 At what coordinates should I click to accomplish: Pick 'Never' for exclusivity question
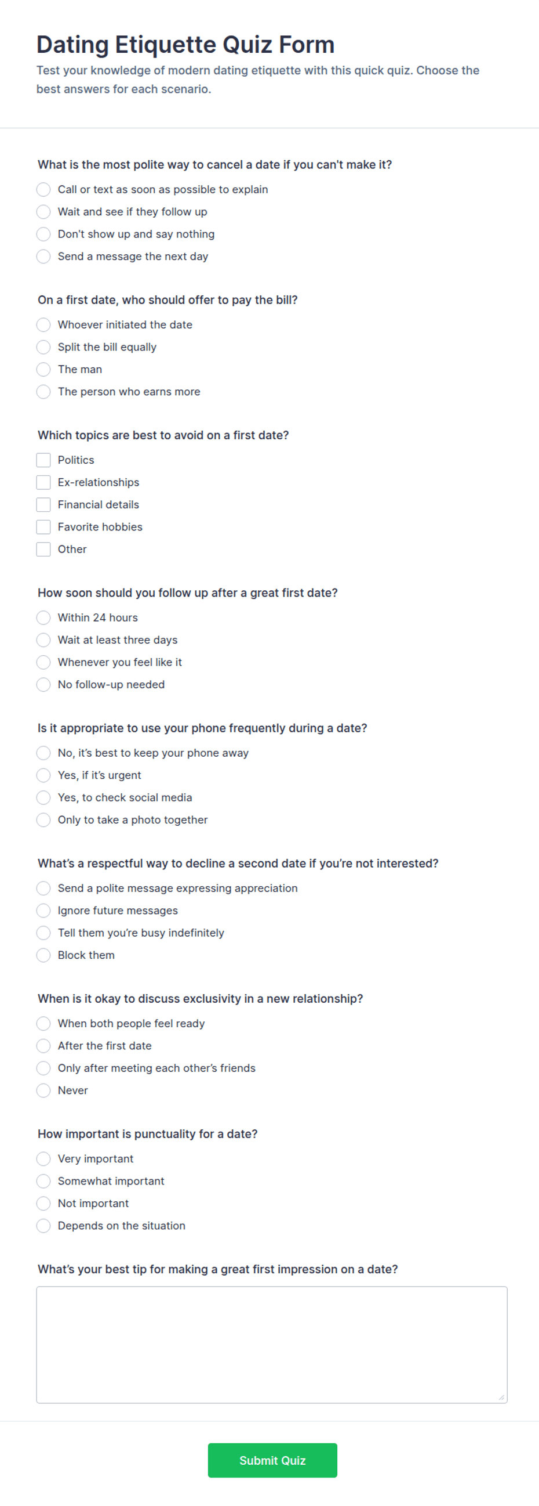(x=43, y=1090)
